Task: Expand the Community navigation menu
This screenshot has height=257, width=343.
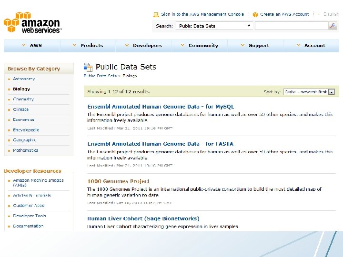Action: tap(200, 46)
